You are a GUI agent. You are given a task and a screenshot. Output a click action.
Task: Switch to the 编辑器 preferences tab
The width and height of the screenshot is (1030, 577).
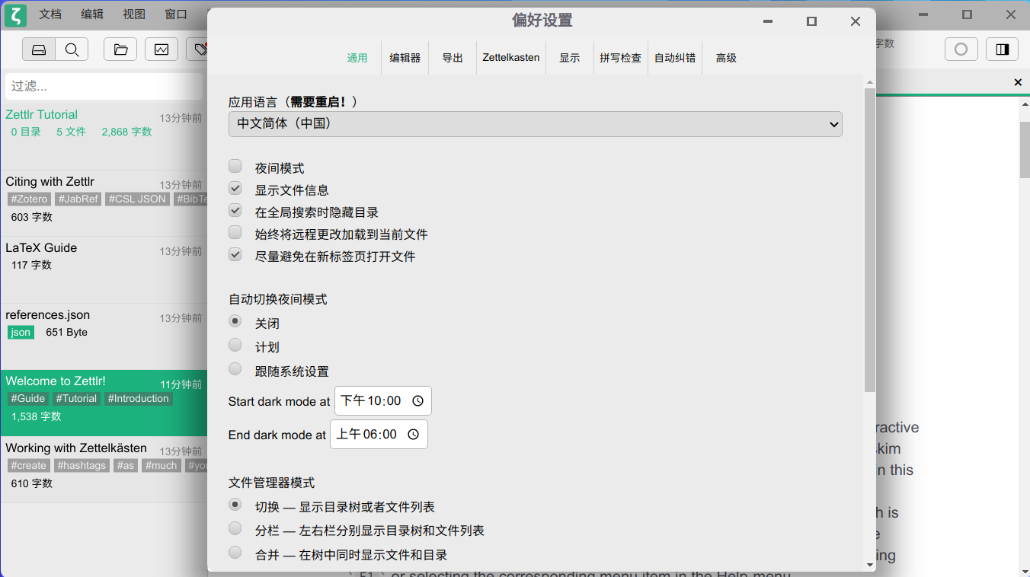pyautogui.click(x=405, y=58)
